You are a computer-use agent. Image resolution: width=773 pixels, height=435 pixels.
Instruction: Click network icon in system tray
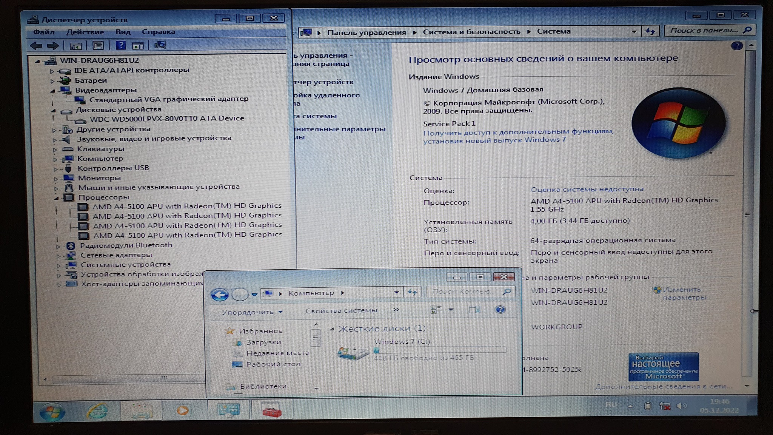pyautogui.click(x=664, y=406)
